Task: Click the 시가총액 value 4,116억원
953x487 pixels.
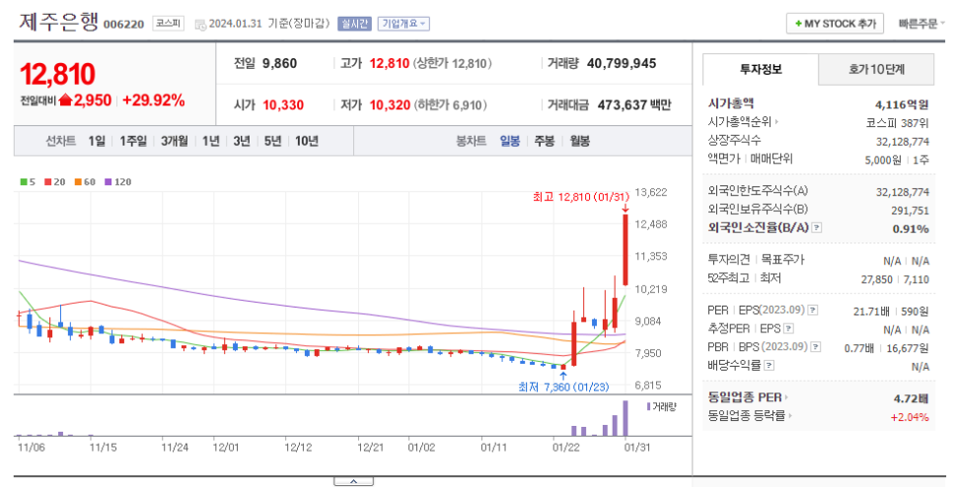Action: 902,104
